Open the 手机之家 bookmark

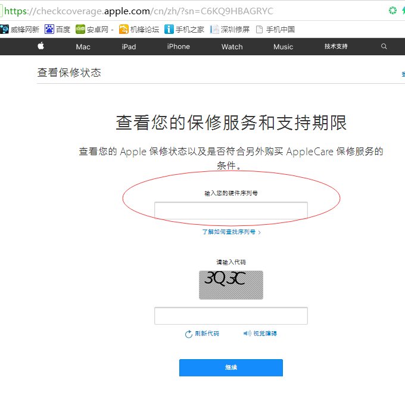[x=185, y=29]
